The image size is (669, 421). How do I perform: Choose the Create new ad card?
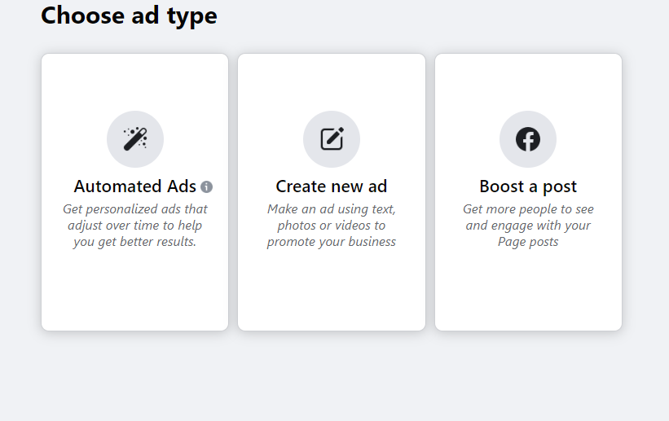(x=332, y=192)
